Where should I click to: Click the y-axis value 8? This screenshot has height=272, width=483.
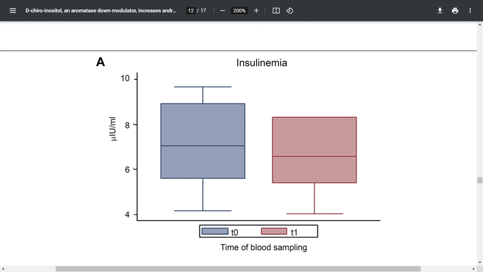coord(127,125)
